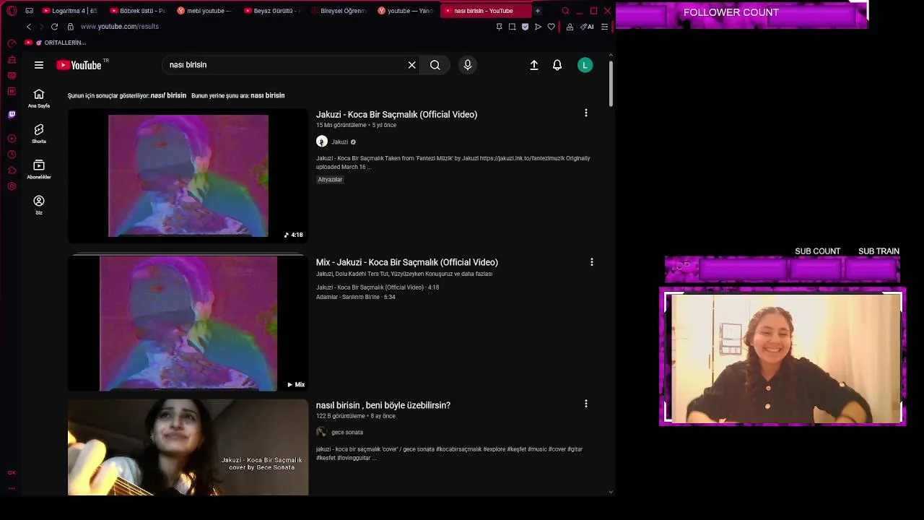Switch to the Logaritma 4 tab
The image size is (924, 520).
(x=69, y=11)
